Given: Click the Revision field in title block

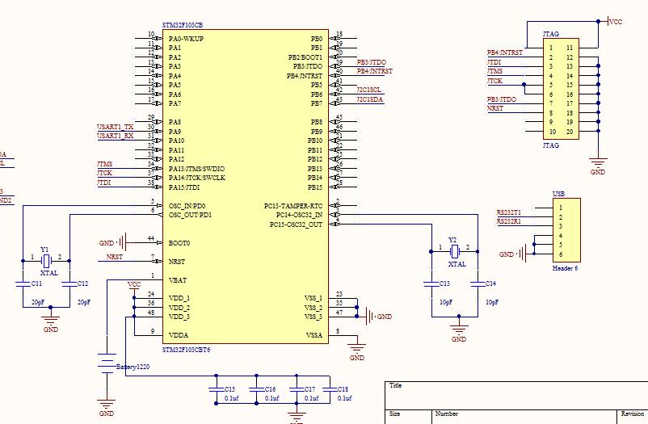Looking at the screenshot, I should (x=633, y=417).
